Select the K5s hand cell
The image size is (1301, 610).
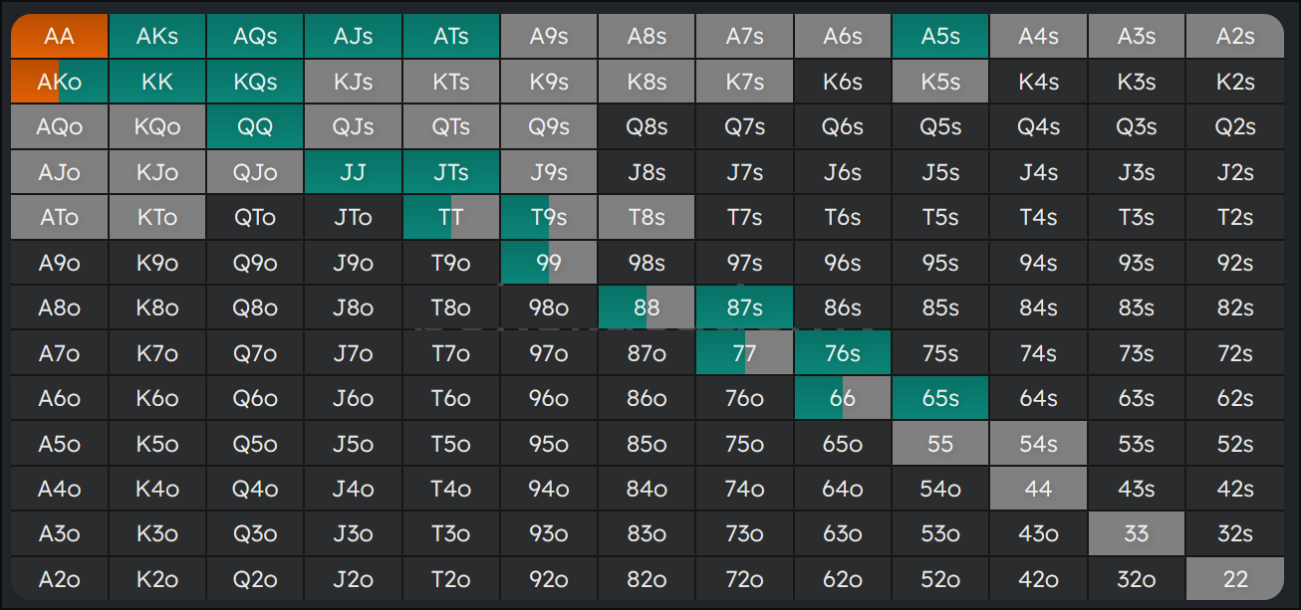pos(940,82)
